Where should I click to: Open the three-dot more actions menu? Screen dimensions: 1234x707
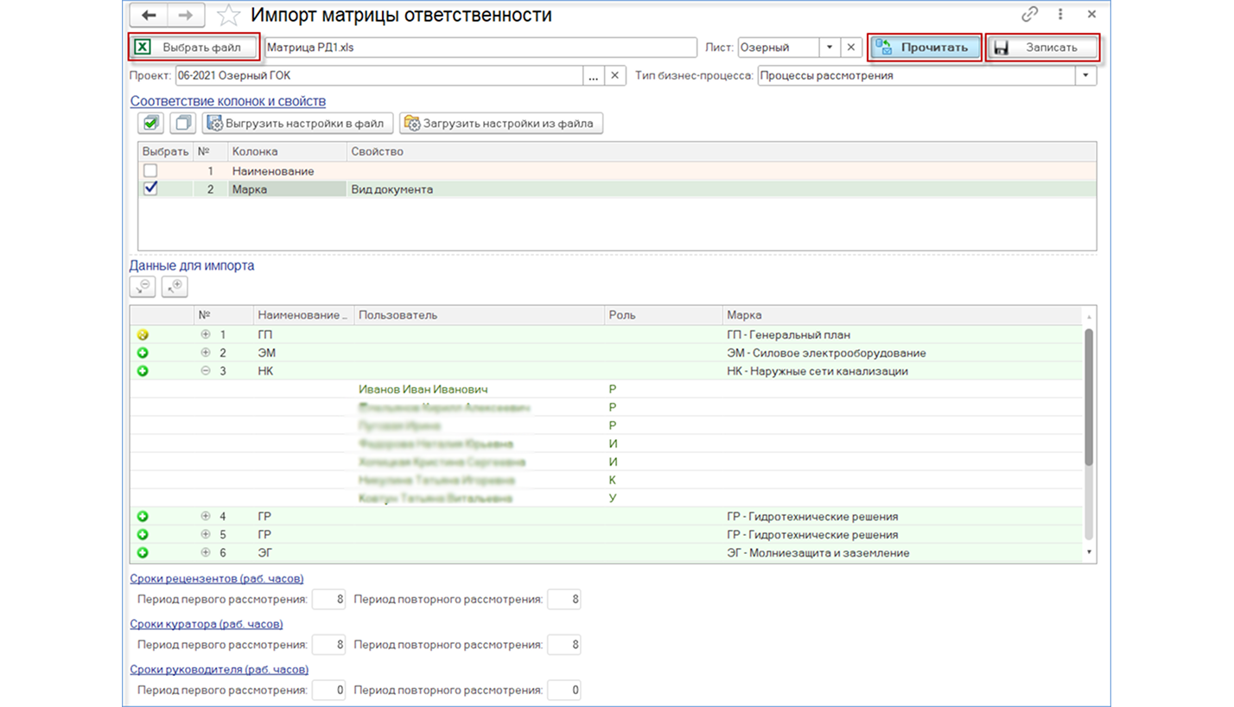click(1060, 15)
